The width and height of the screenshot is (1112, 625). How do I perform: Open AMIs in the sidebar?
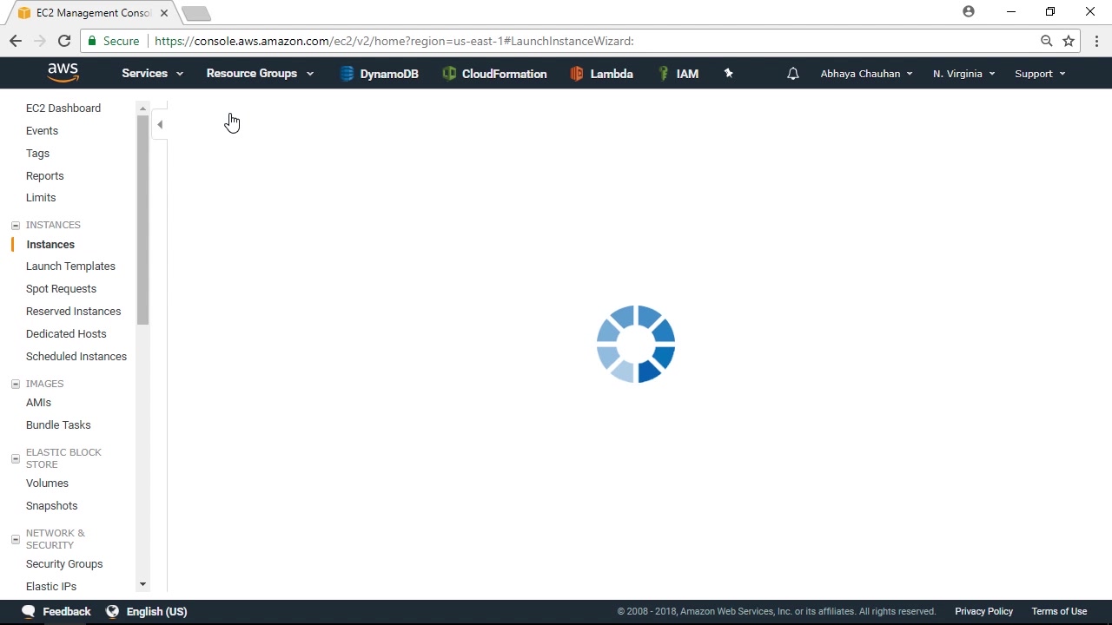(x=38, y=403)
